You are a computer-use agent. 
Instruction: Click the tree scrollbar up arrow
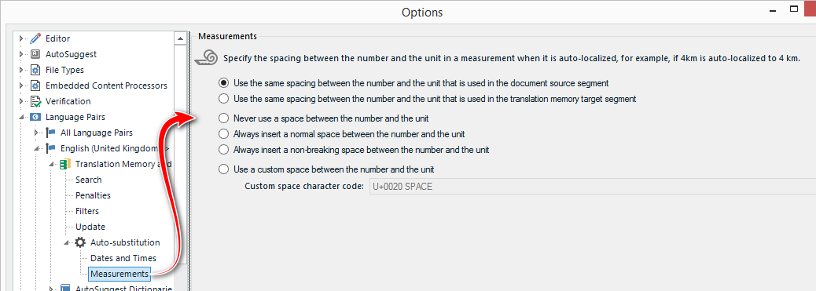(180, 38)
